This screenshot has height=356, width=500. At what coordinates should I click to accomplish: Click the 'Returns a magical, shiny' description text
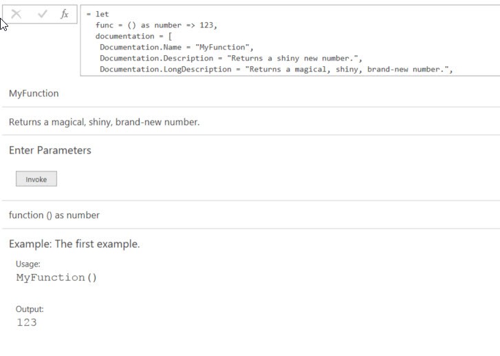pyautogui.click(x=105, y=122)
